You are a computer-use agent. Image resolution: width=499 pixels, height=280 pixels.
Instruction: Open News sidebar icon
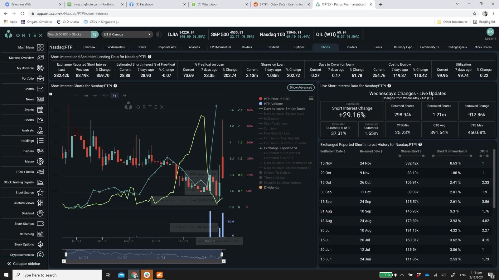pyautogui.click(x=40, y=99)
